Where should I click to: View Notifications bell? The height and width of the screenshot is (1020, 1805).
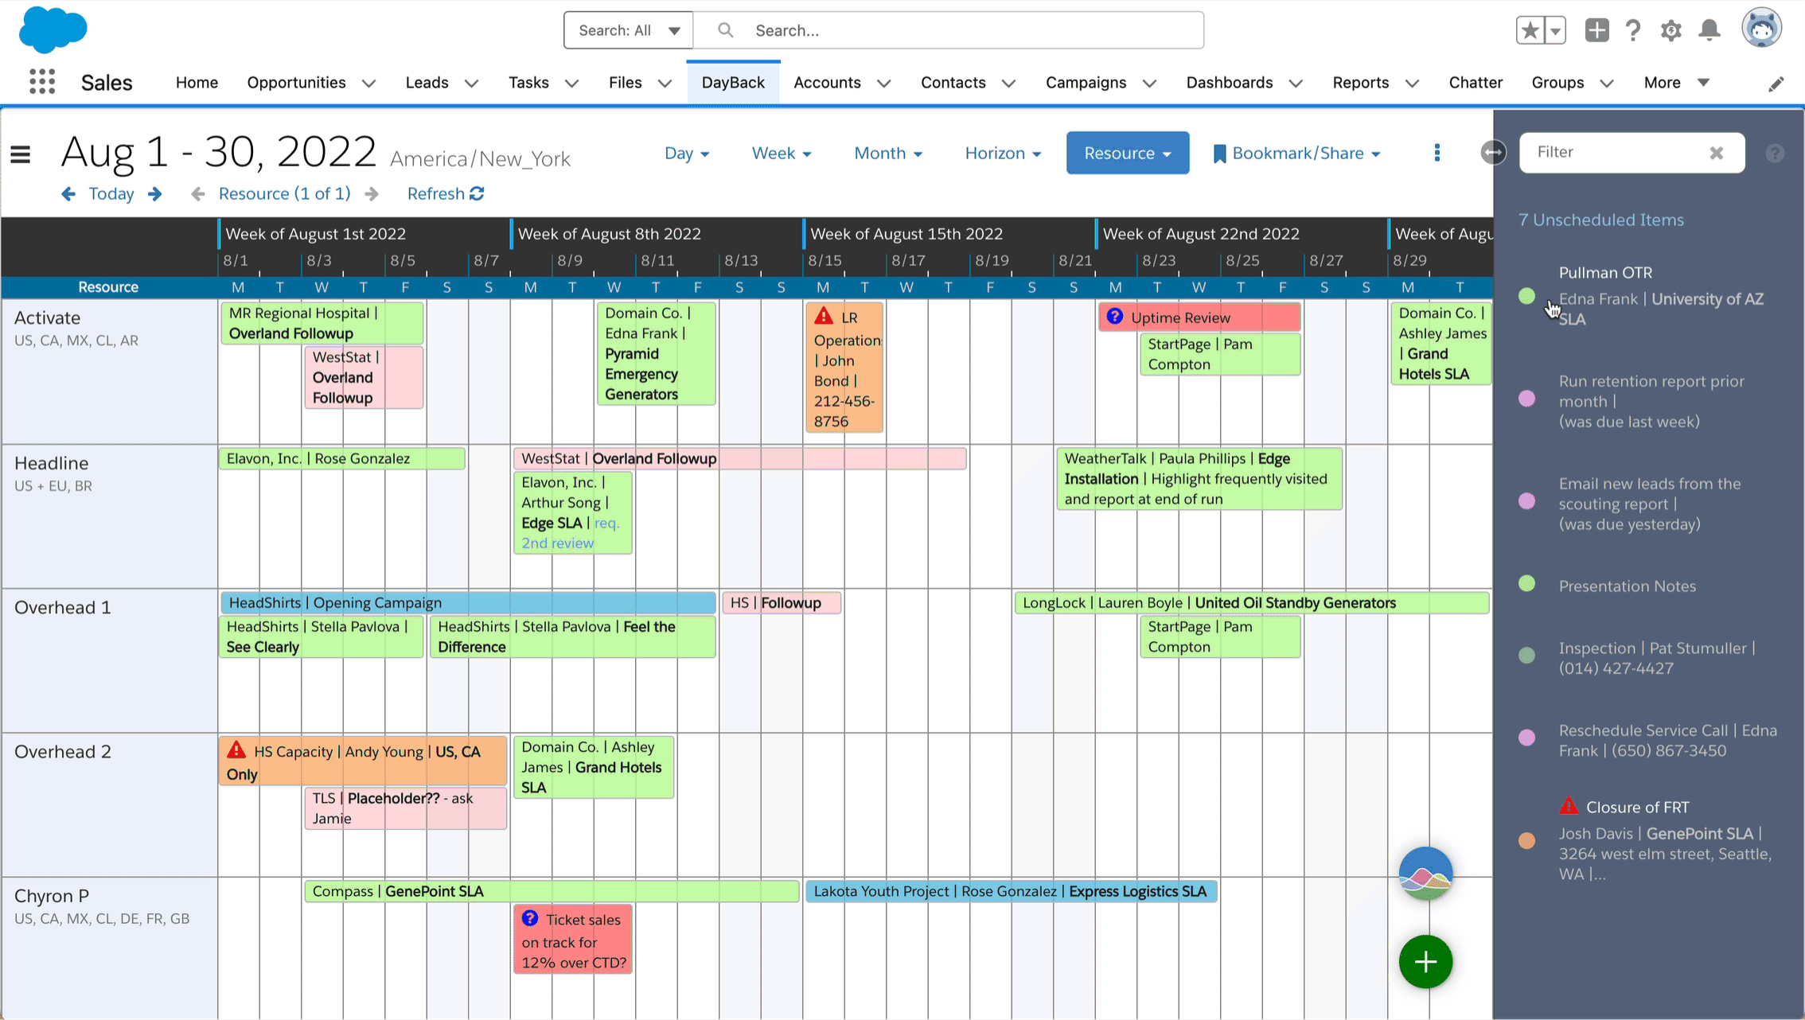1709,30
